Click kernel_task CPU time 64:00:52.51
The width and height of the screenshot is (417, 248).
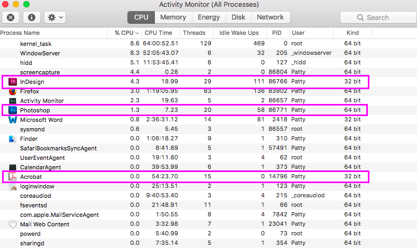pos(161,43)
